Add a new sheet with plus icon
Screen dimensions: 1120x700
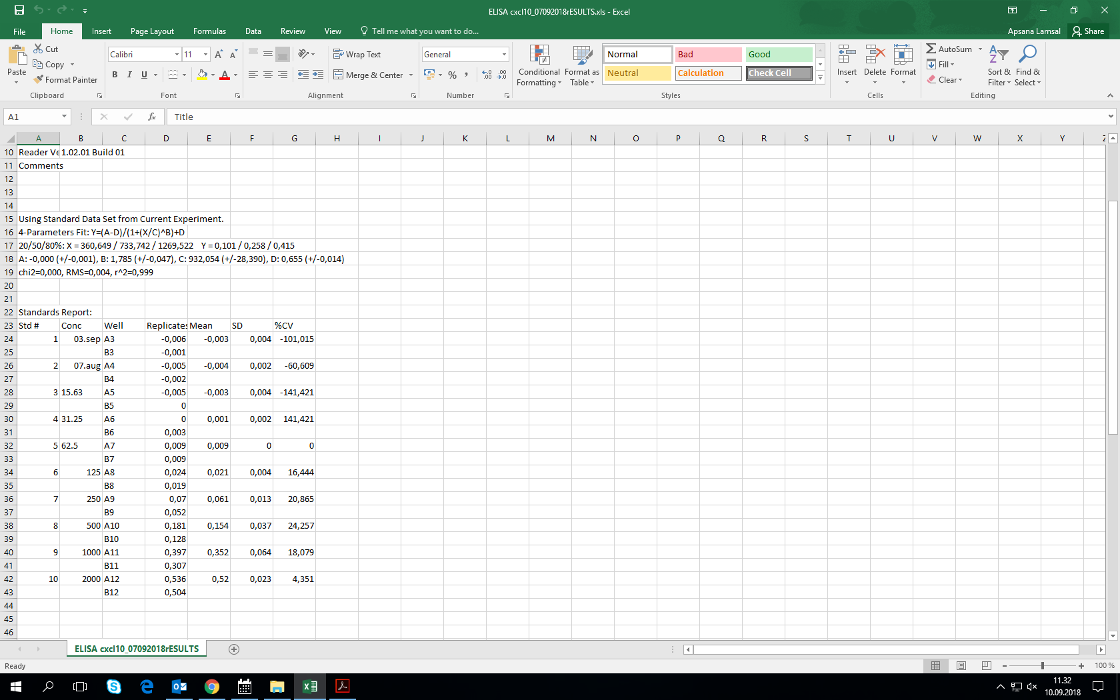click(234, 649)
